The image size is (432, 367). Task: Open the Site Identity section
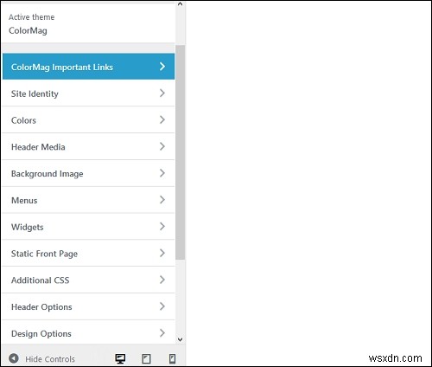pyautogui.click(x=88, y=93)
